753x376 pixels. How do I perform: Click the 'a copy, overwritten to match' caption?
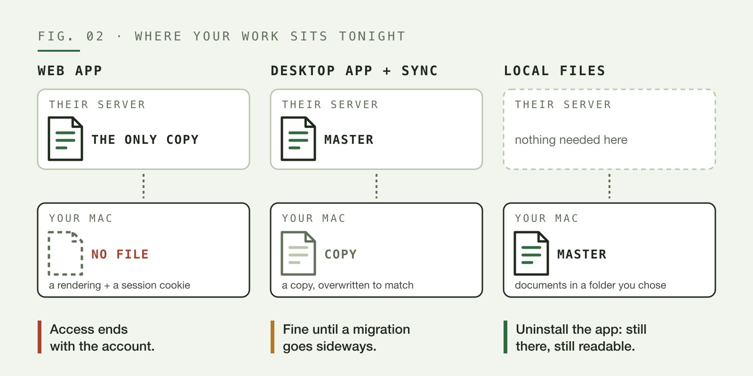[x=348, y=285]
